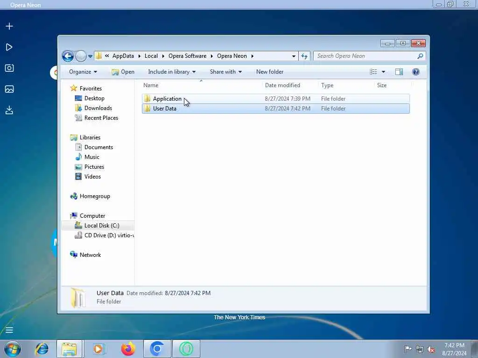
Task: Sort by the Date modified column
Action: pyautogui.click(x=282, y=85)
